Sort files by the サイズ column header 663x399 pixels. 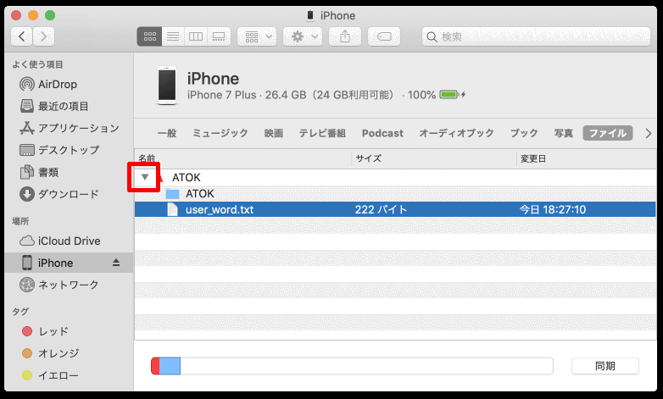tap(432, 158)
